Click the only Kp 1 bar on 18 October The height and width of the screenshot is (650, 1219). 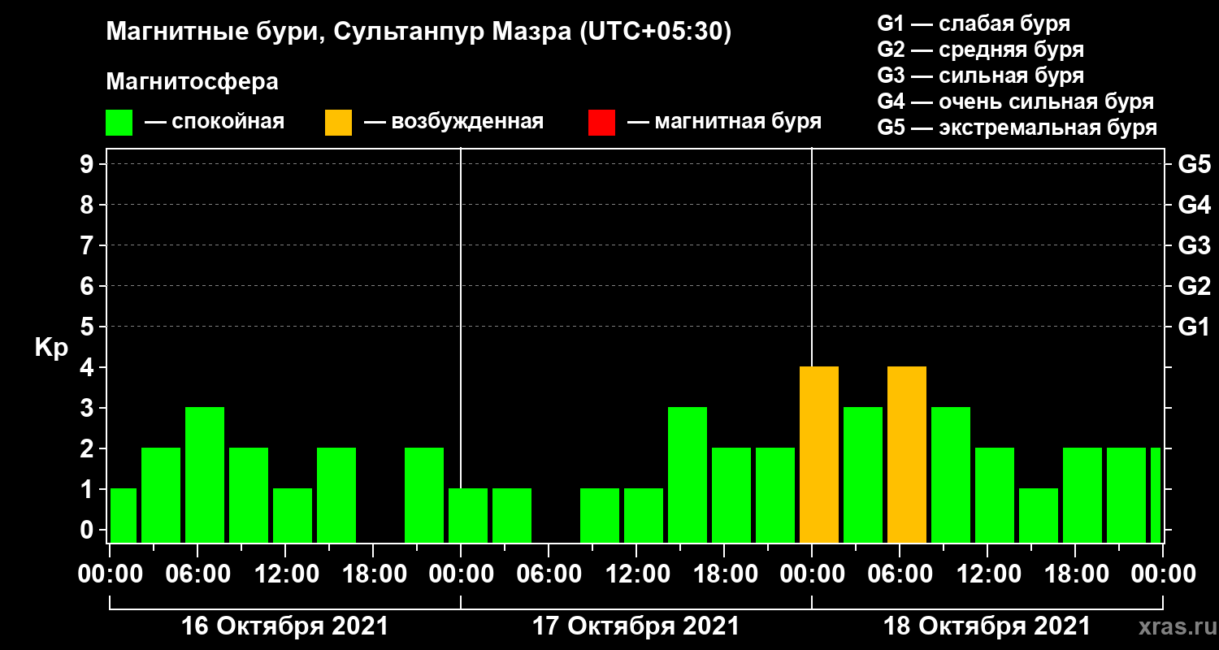tap(1039, 516)
